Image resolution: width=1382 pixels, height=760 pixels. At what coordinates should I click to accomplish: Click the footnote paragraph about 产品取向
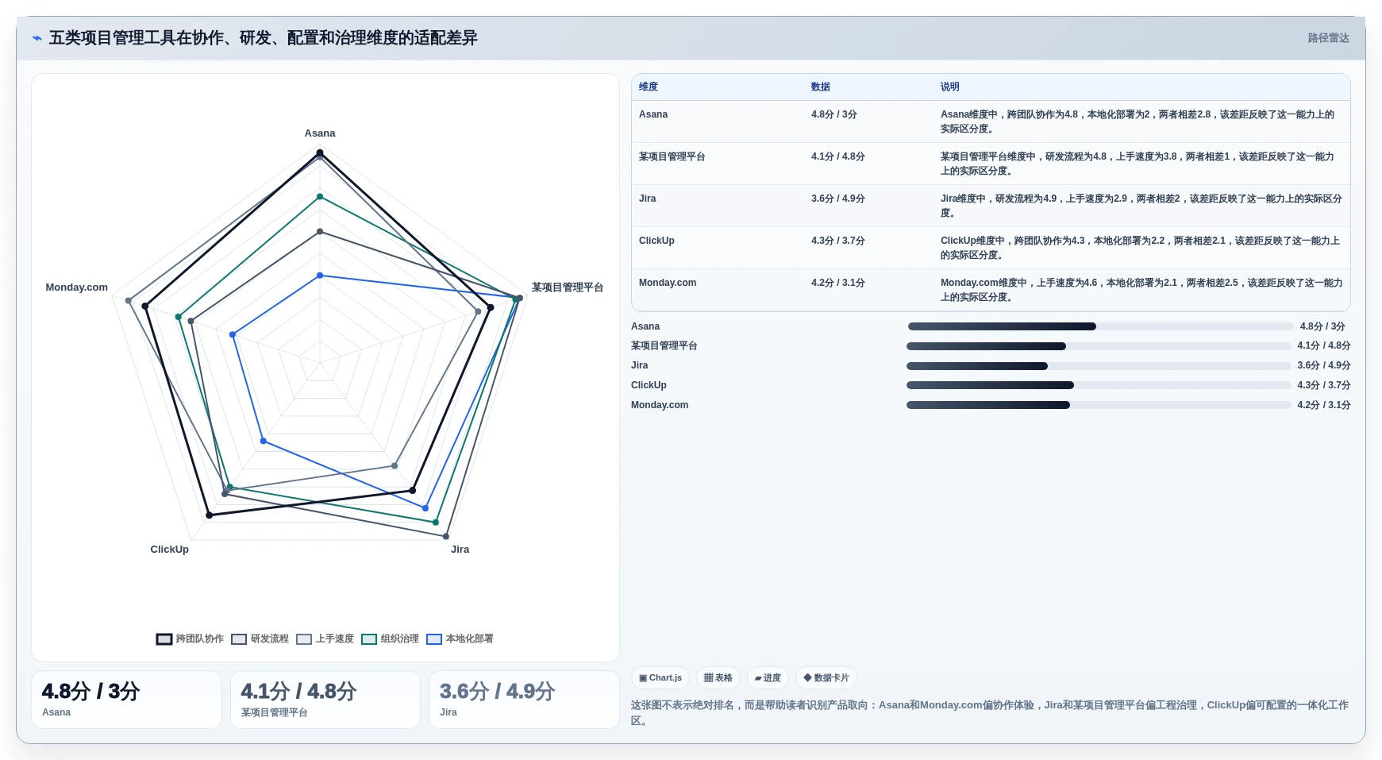(x=990, y=712)
